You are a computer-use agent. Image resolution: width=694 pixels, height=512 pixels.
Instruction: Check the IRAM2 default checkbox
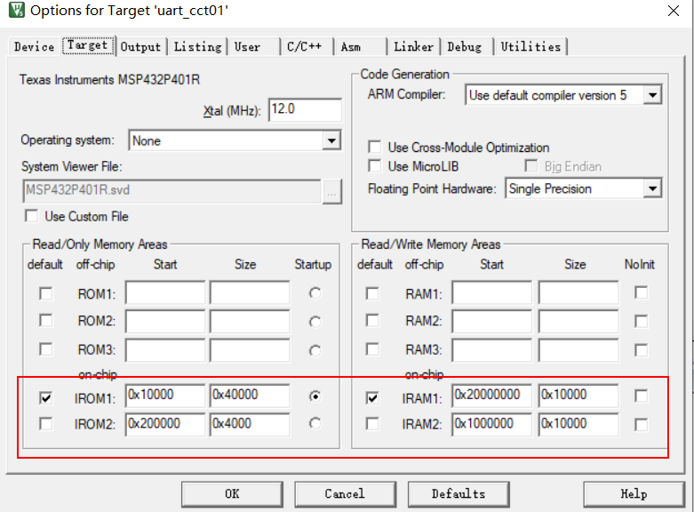(x=372, y=424)
